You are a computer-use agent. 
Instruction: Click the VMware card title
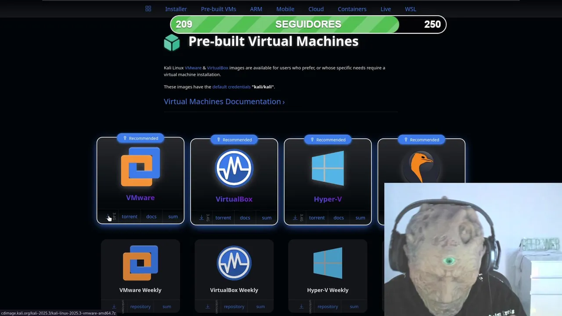(140, 197)
